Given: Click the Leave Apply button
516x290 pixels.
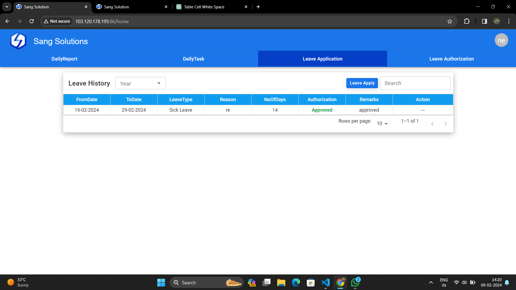Looking at the screenshot, I should 362,83.
